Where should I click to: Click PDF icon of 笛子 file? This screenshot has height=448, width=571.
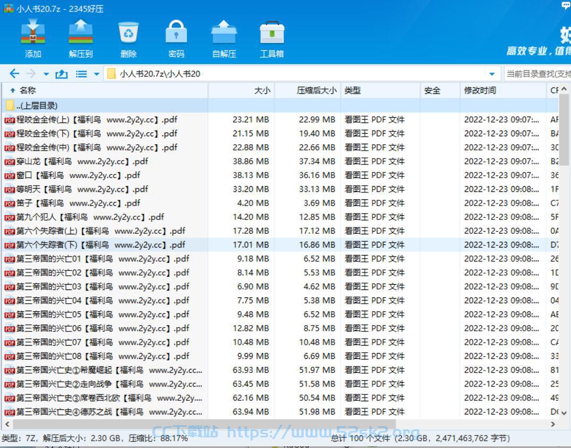pos(10,204)
